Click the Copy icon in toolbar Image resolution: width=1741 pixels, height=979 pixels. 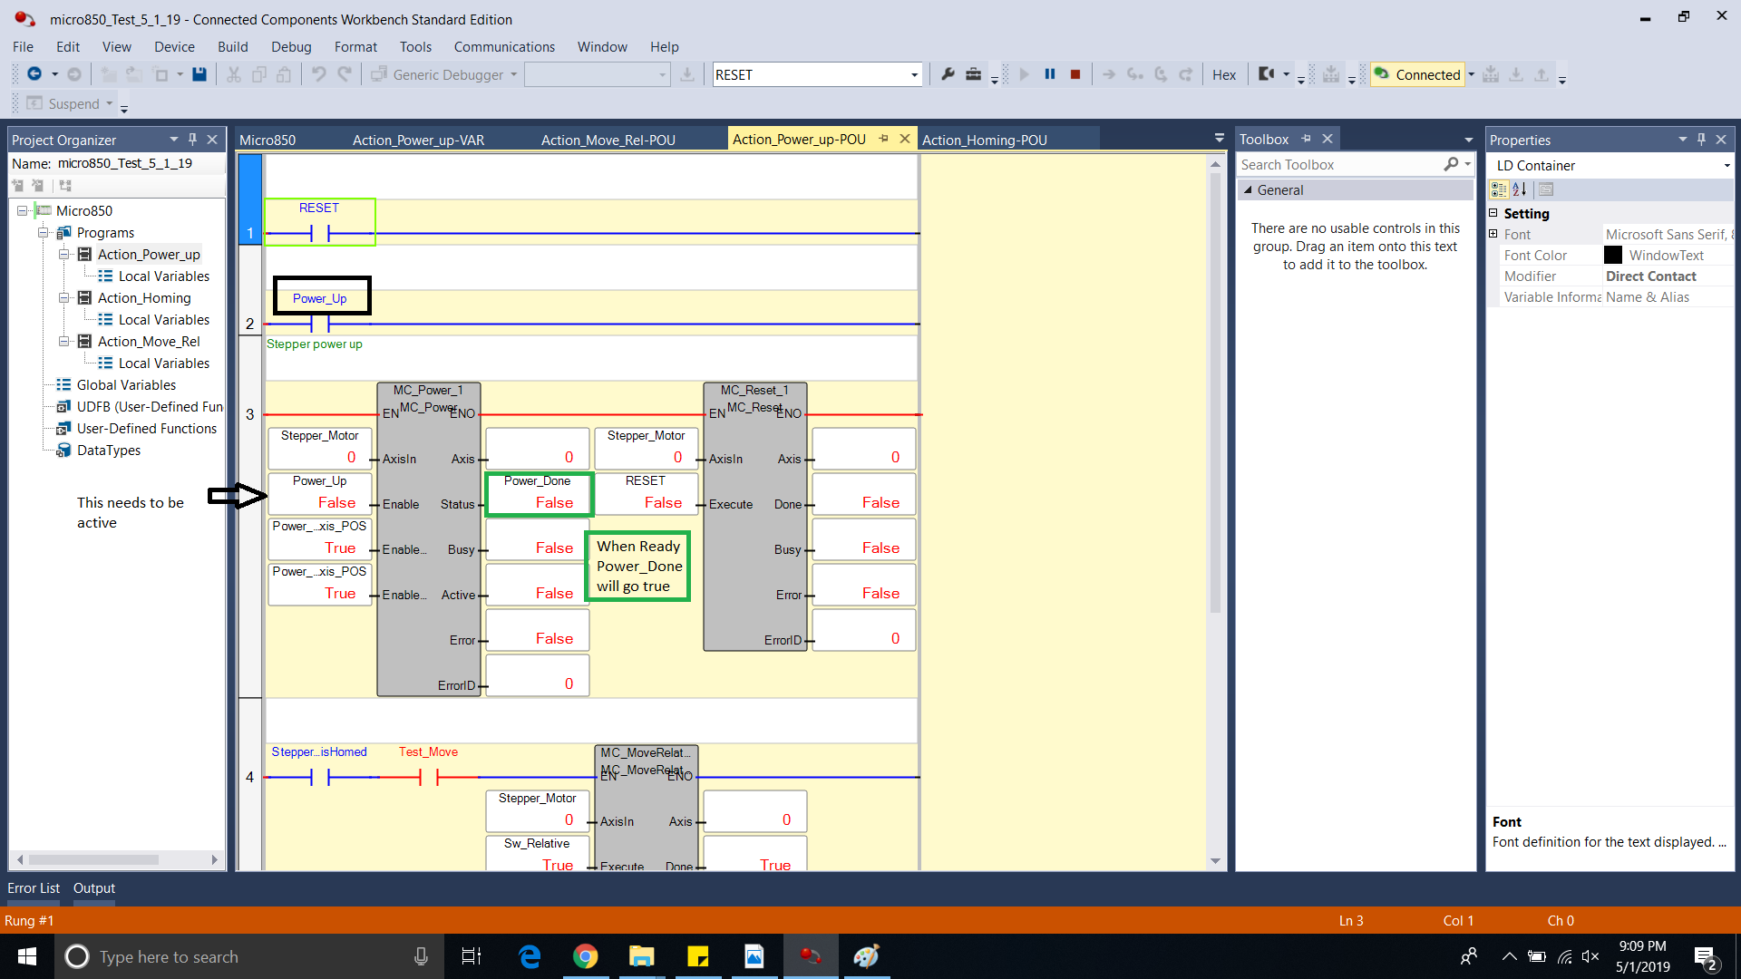[x=259, y=74]
